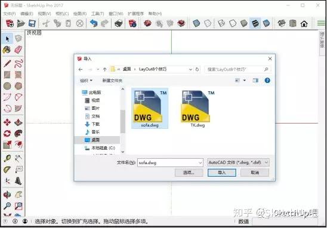Image resolution: width=327 pixels, height=228 pixels.
Task: Click 新建文件夹 new folder button
Action: coord(112,81)
